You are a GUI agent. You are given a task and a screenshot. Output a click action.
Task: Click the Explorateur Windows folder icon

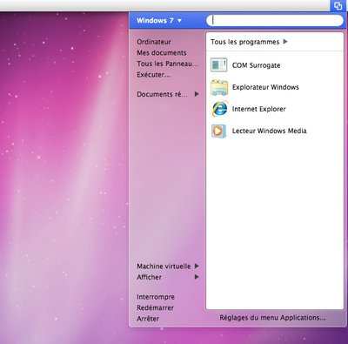tap(219, 87)
